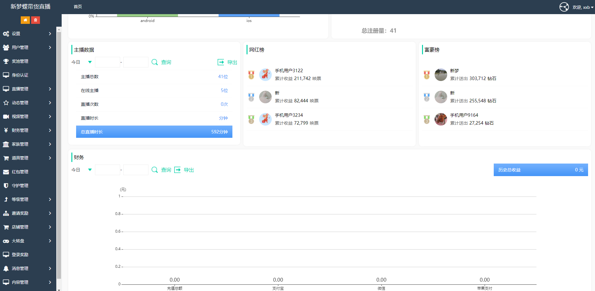Click the 导出 export icon in 主播数据 panel
595x291 pixels.
[220, 62]
